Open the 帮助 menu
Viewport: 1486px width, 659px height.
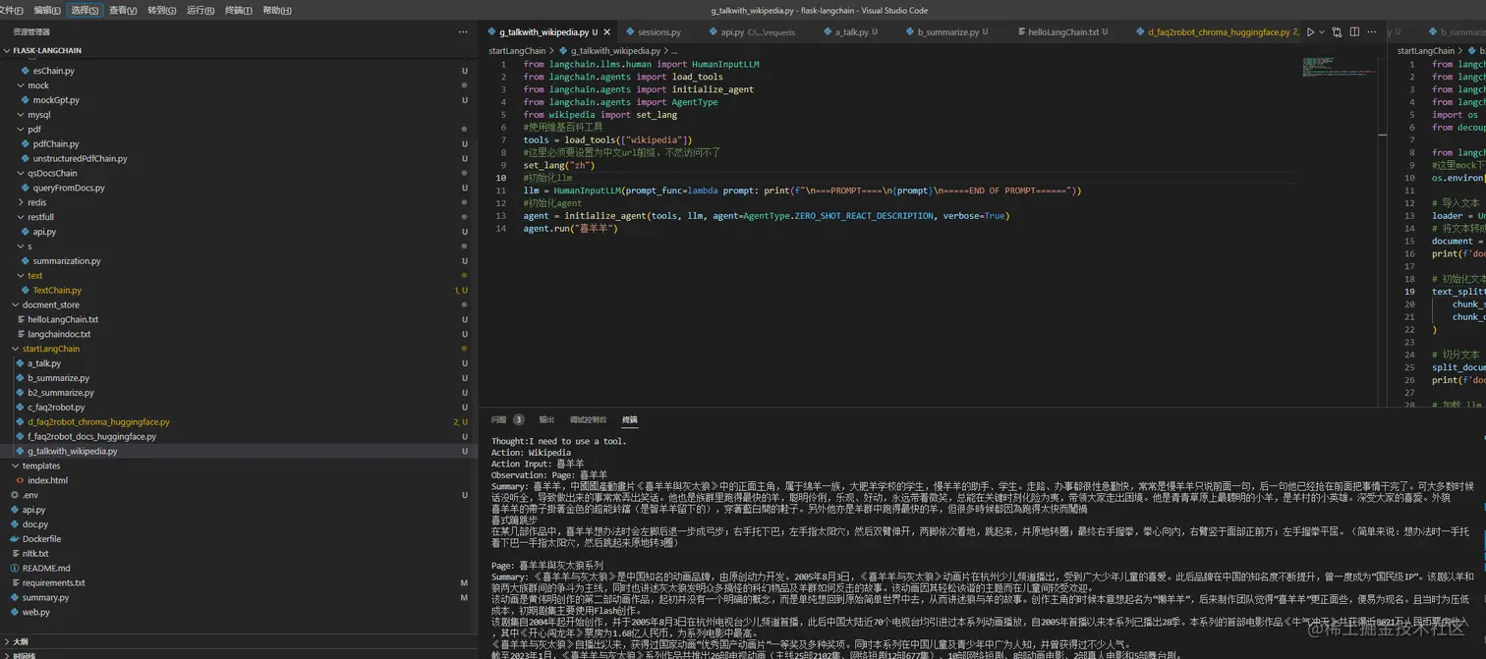[277, 10]
